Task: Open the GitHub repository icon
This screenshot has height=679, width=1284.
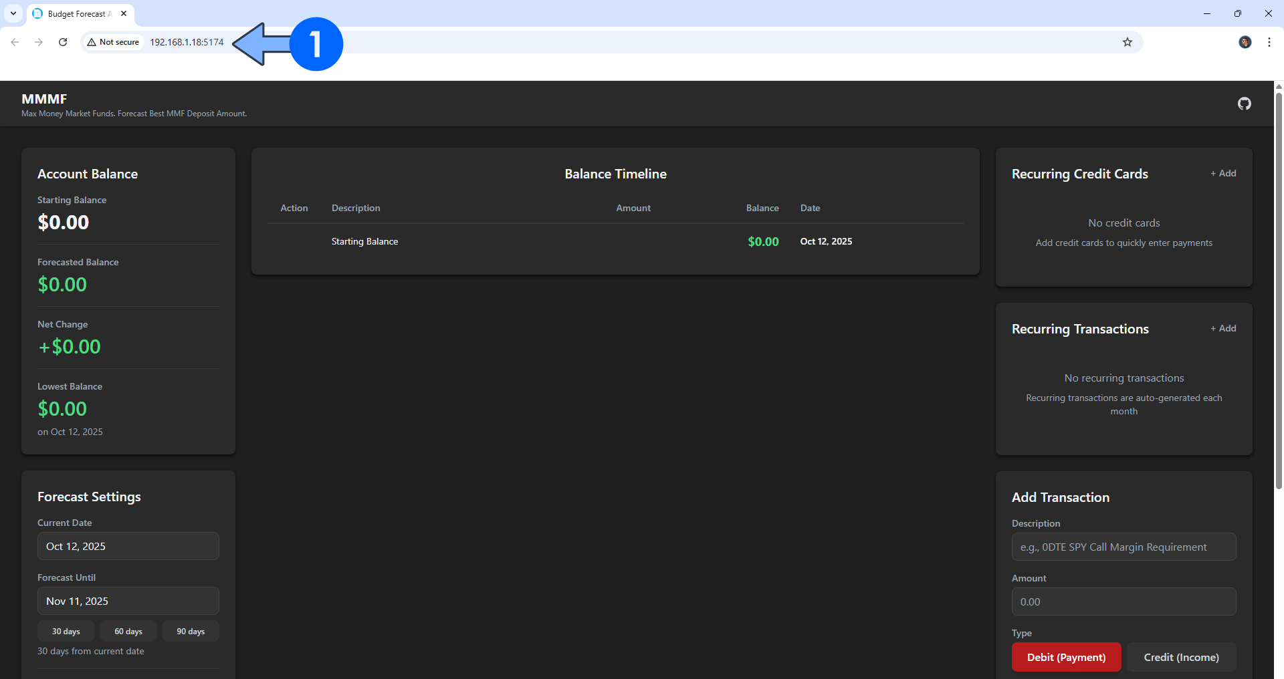Action: click(1244, 104)
